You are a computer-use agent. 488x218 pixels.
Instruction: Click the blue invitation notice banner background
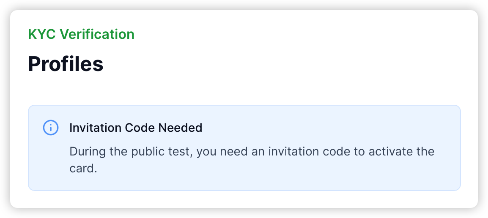pyautogui.click(x=244, y=148)
